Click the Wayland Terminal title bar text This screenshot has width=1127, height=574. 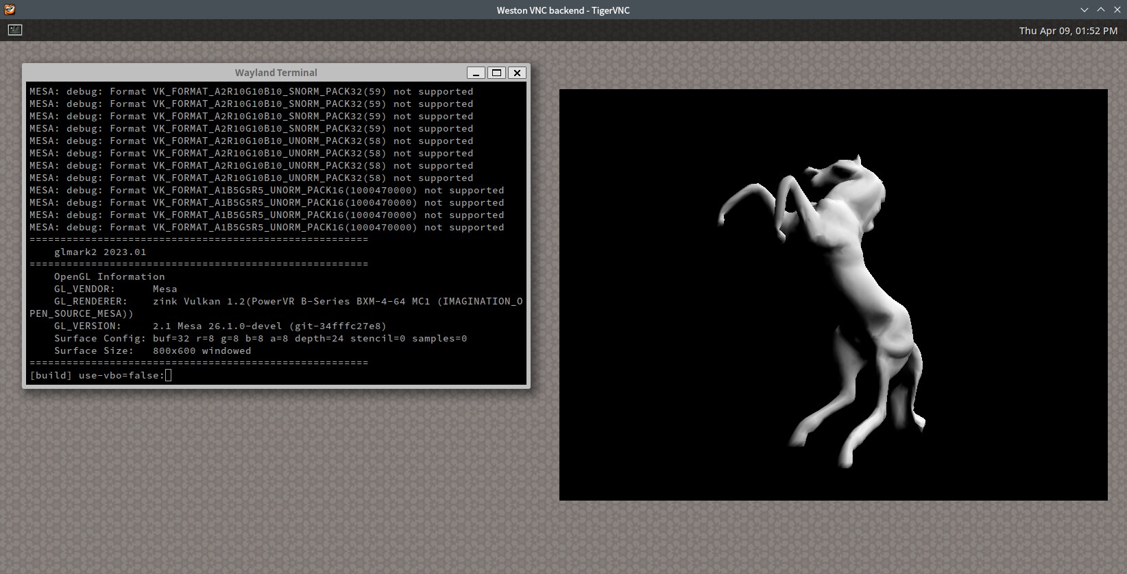tap(276, 73)
